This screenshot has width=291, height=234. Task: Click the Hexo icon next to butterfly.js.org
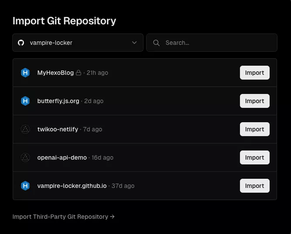(25, 101)
